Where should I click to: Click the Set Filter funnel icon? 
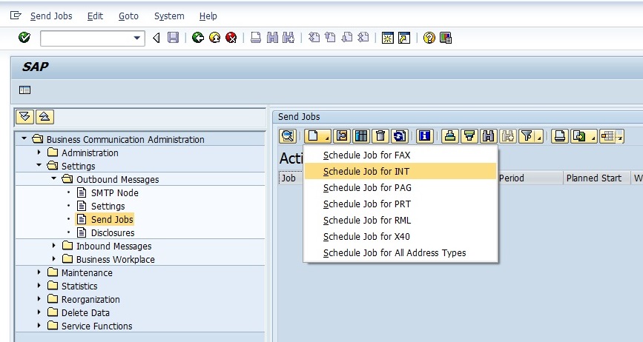527,135
